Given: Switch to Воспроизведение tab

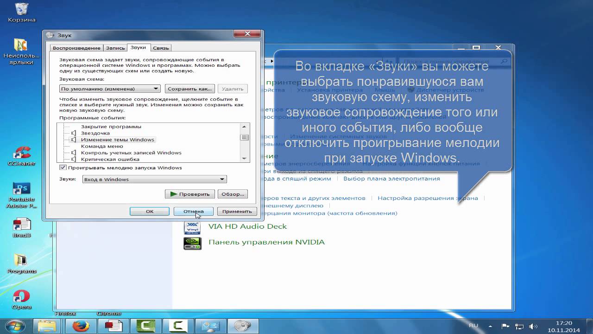Looking at the screenshot, I should [76, 48].
